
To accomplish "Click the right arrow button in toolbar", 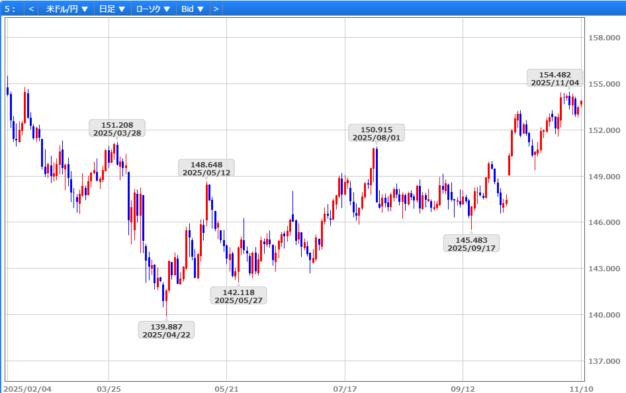I will 216,9.
